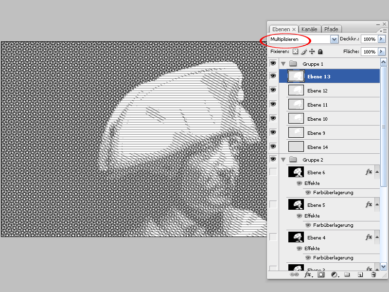Viewport: 389px width, 292px height.
Task: Switch to the Pfade tab
Action: click(x=332, y=29)
